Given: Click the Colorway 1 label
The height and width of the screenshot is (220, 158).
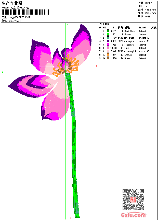Looking at the screenshot, I should tap(15, 21).
